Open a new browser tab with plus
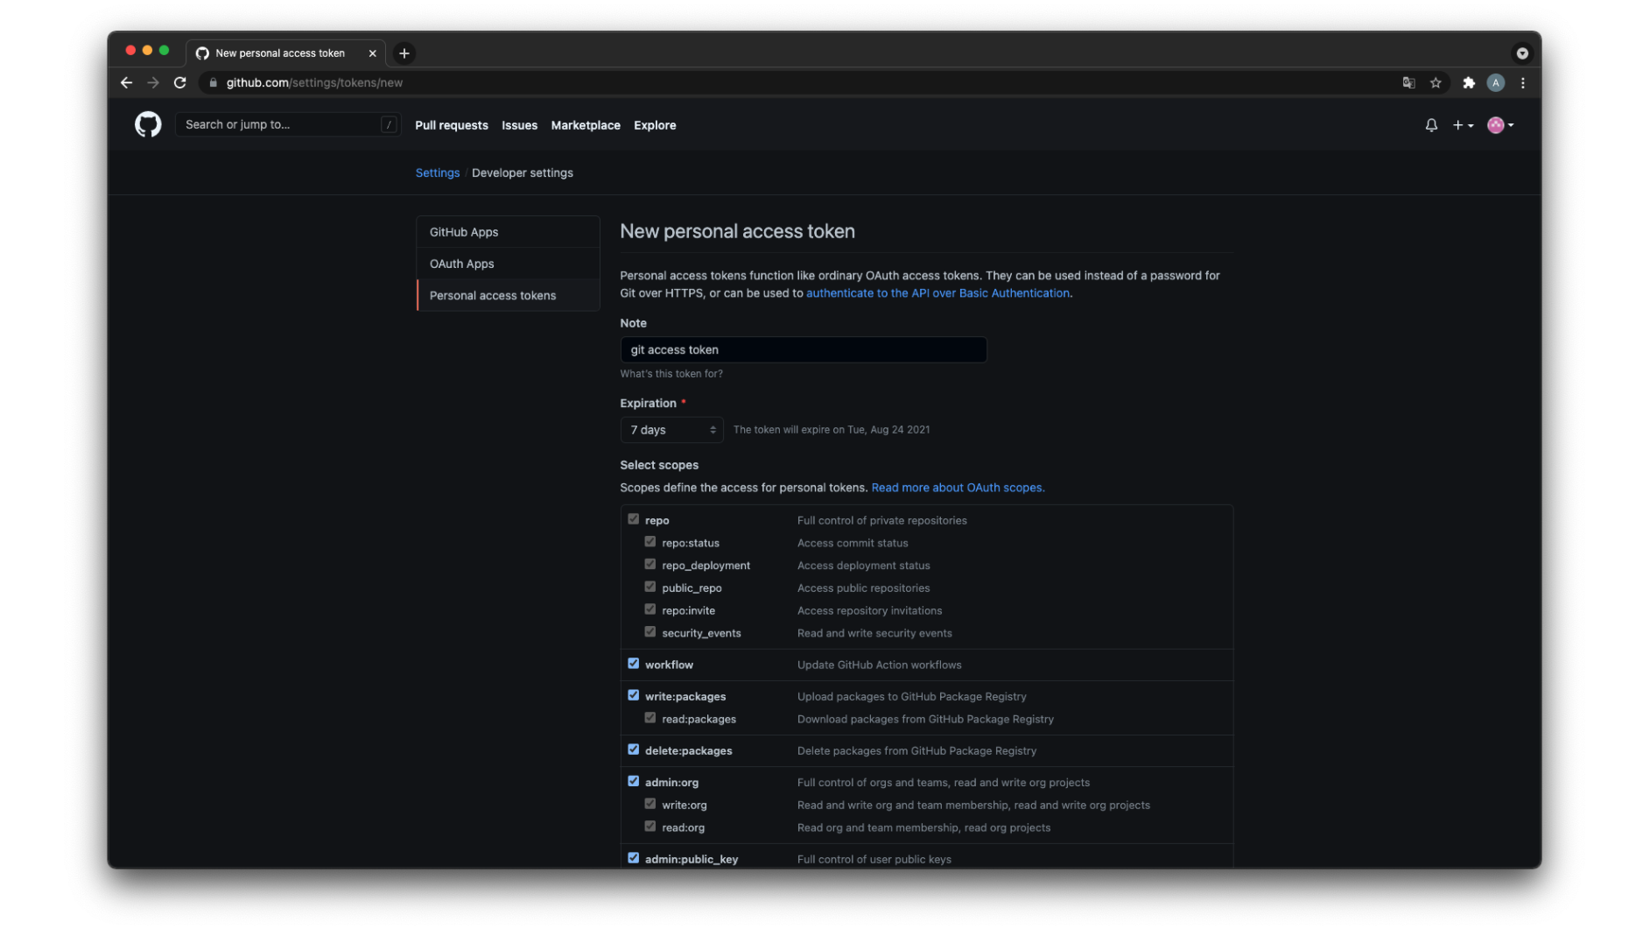The image size is (1650, 929). (x=404, y=53)
